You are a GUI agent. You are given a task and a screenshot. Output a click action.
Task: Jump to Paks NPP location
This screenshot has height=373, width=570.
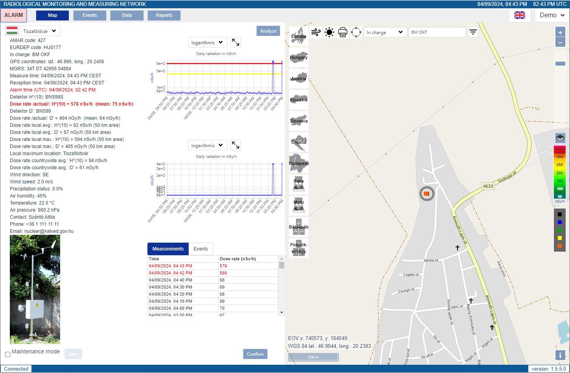299,185
